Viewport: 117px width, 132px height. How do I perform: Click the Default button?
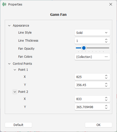(18, 125)
